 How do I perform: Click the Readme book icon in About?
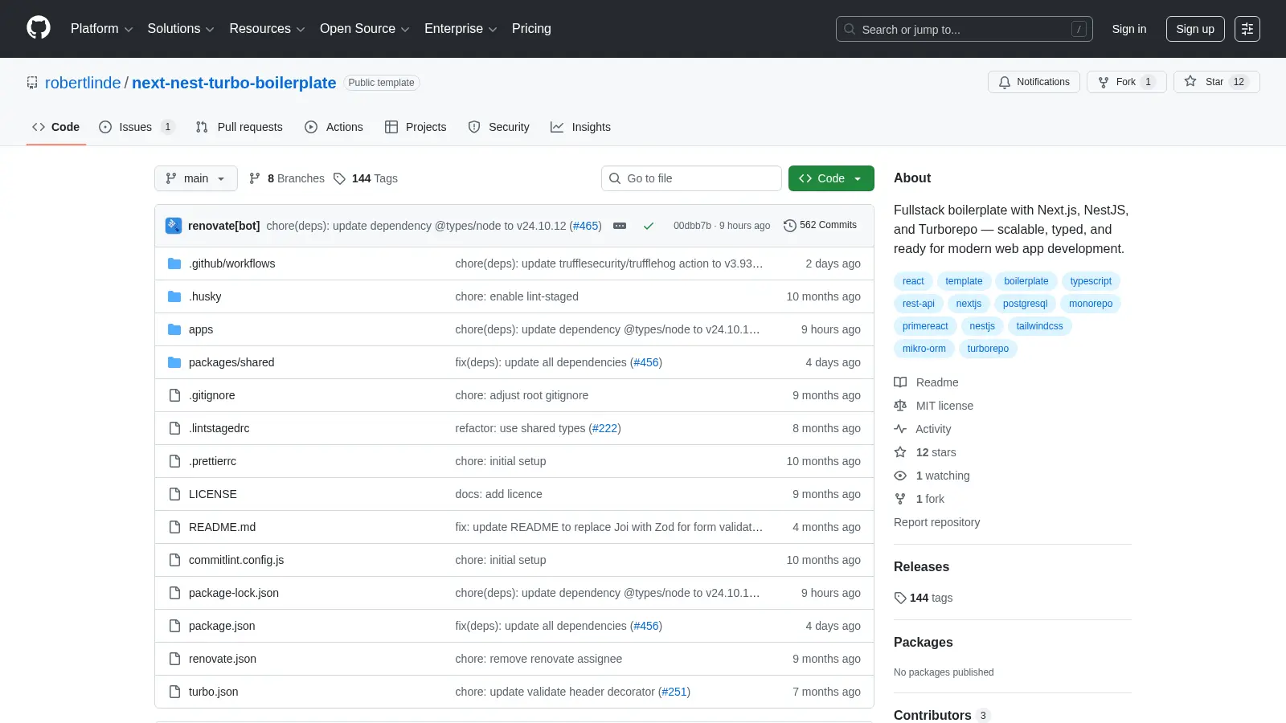pyautogui.click(x=900, y=382)
